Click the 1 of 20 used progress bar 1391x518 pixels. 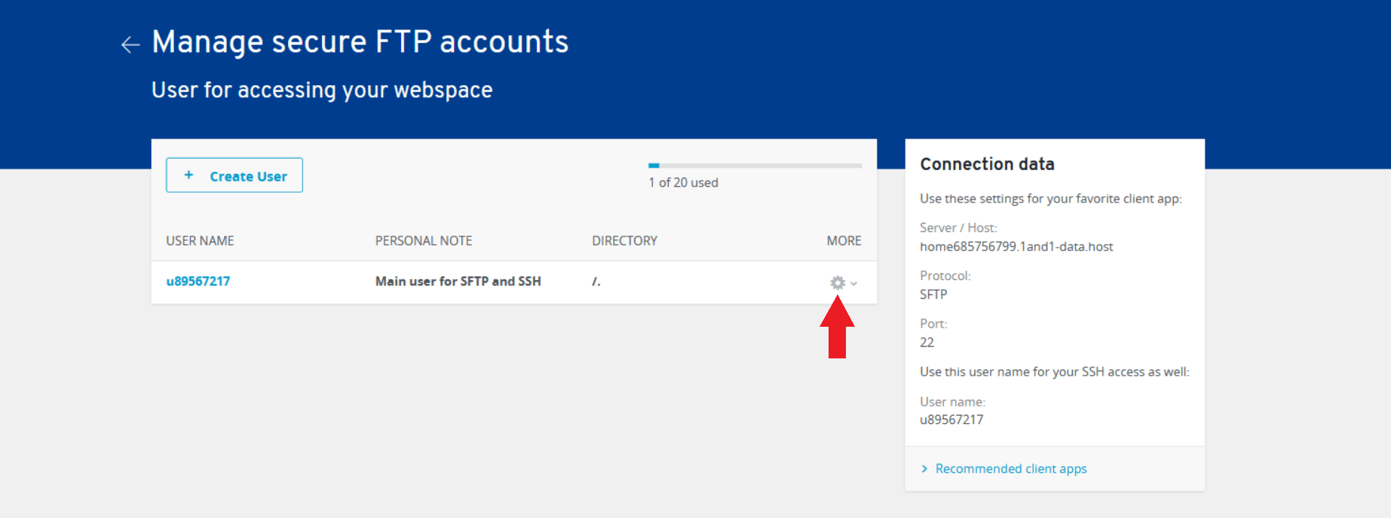tap(755, 166)
